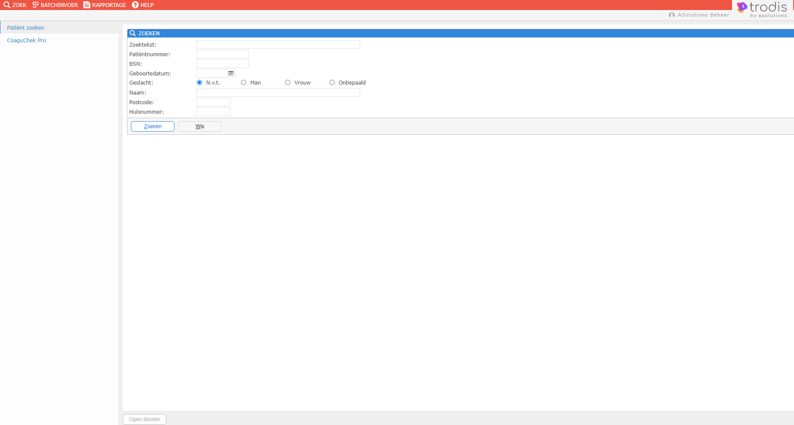Click the magnifier icon next to ZOEK
Image resolution: width=794 pixels, height=425 pixels.
pos(7,5)
